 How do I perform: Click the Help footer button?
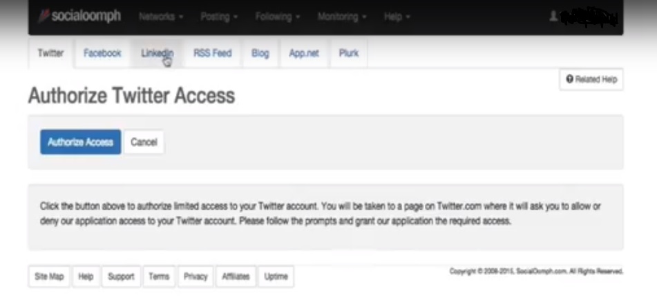click(x=86, y=276)
